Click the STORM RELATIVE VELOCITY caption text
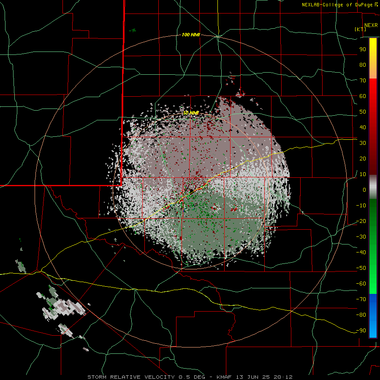The image size is (380, 380). pos(131,377)
